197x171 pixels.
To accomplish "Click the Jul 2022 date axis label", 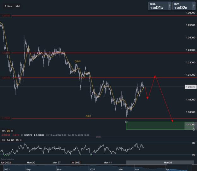I will point(76,162).
